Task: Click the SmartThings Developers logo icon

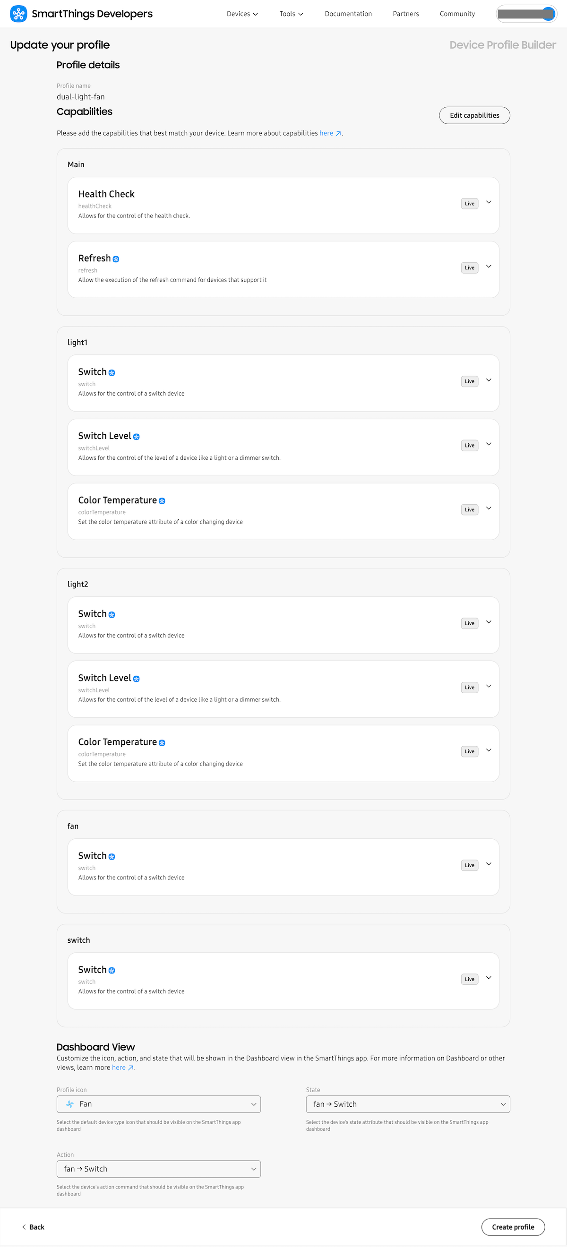Action: pyautogui.click(x=18, y=14)
